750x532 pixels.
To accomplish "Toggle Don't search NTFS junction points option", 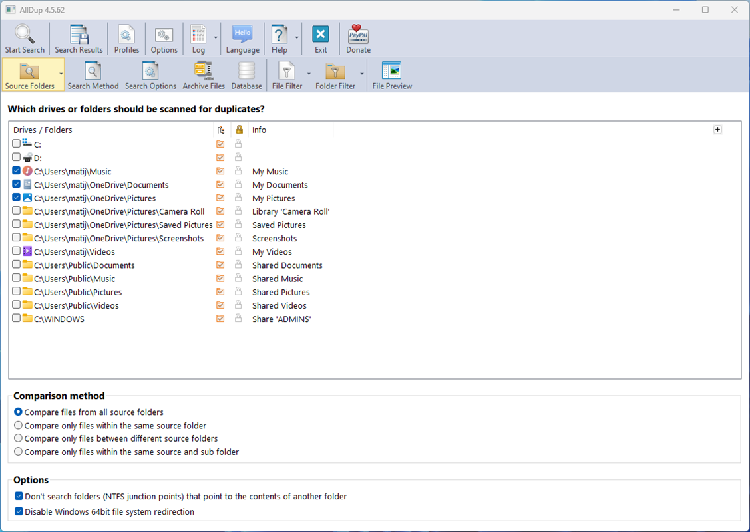I will pos(19,496).
